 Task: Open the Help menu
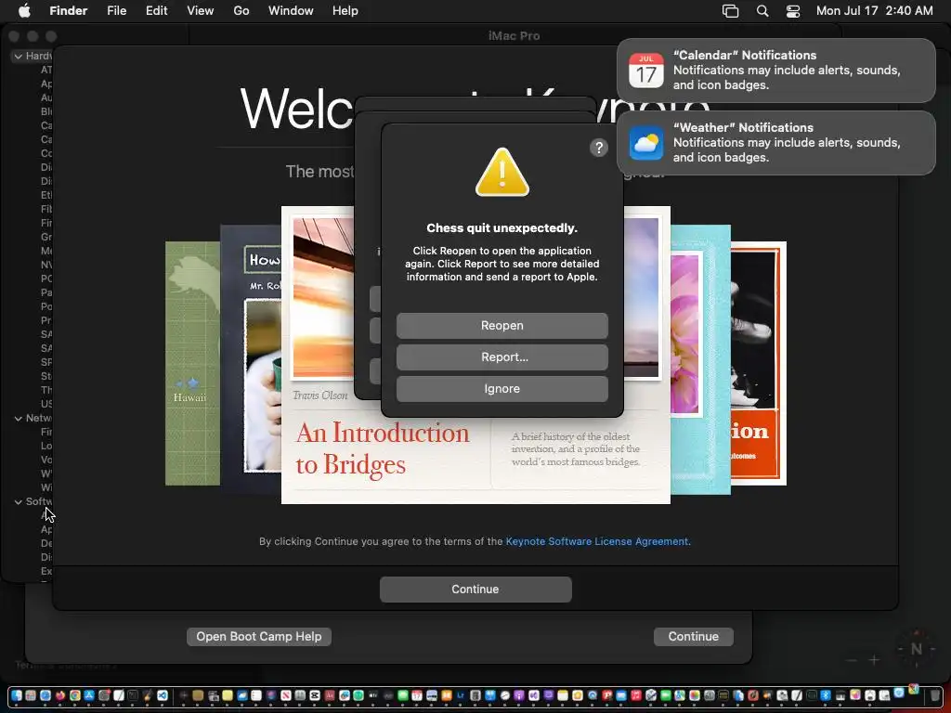coord(345,11)
